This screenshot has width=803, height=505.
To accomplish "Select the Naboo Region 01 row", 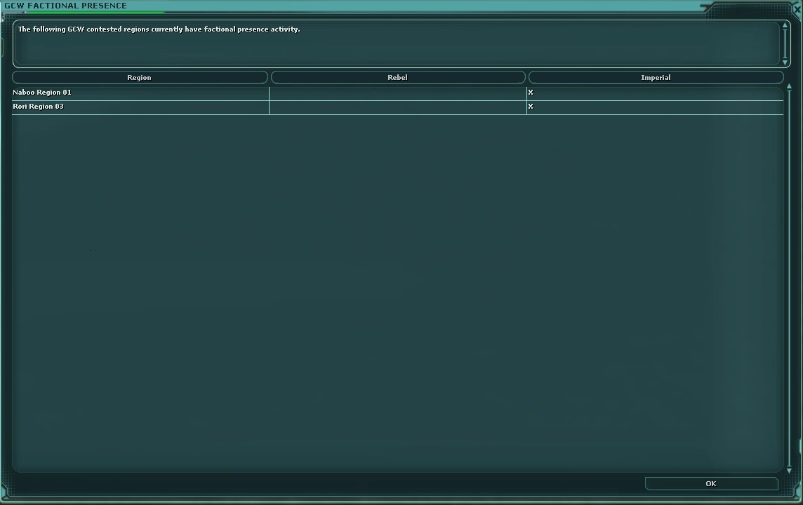I will pos(398,93).
